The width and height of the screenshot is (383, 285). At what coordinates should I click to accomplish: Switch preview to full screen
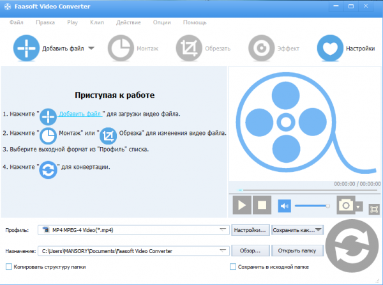[x=374, y=209]
